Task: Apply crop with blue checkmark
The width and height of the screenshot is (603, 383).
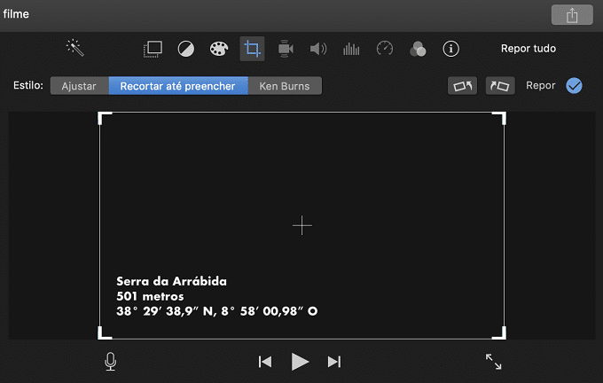Action: click(x=574, y=85)
